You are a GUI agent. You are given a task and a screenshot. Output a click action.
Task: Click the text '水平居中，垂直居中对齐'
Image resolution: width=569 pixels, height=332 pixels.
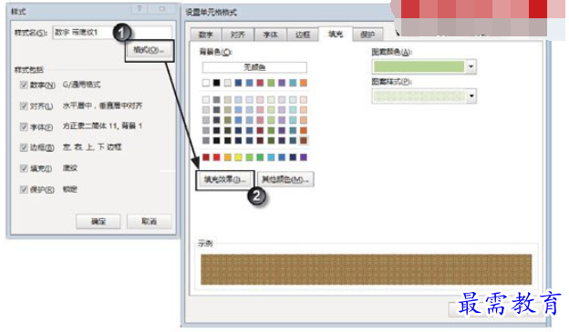(102, 106)
